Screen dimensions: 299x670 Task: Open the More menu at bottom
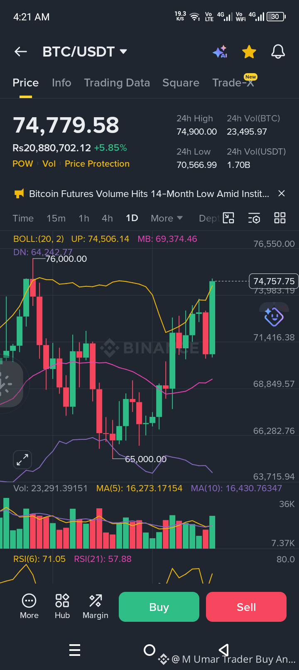pyautogui.click(x=29, y=607)
